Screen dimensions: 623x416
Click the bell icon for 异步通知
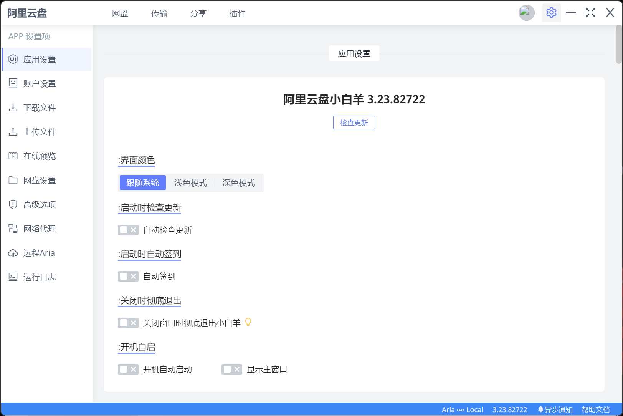pyautogui.click(x=540, y=409)
